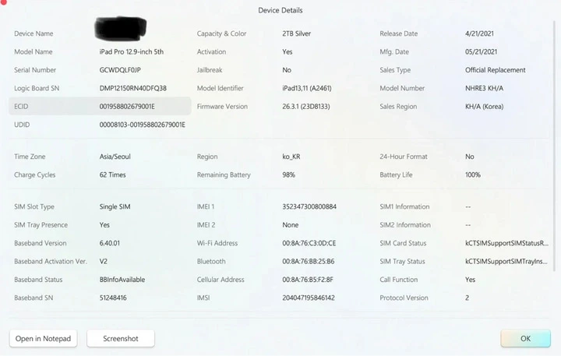Click the ECID label
This screenshot has width=561, height=356.
21,106
